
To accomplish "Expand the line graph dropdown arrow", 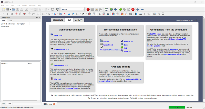I will coord(52,14).
